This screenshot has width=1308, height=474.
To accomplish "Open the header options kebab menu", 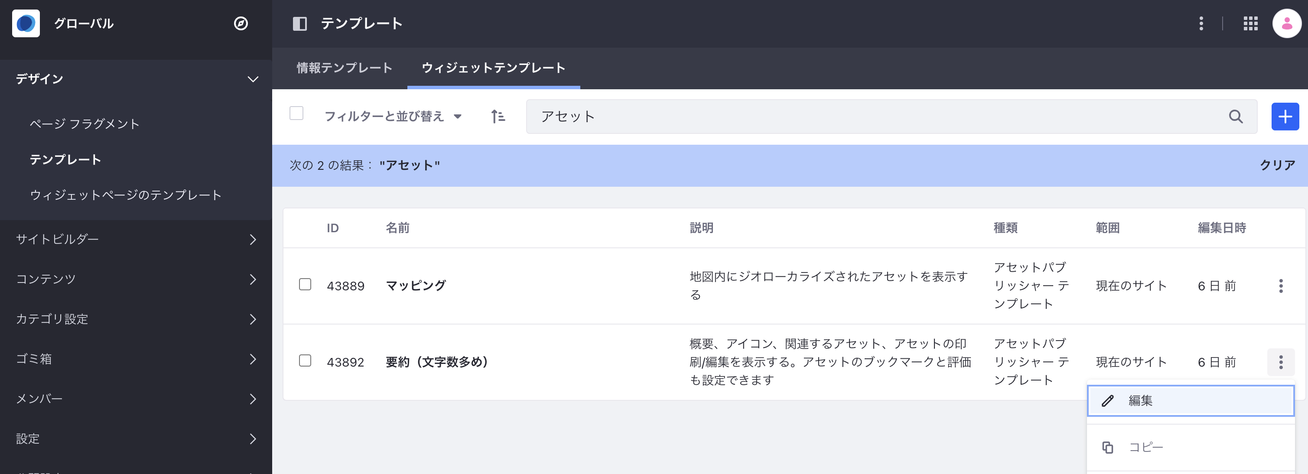I will (1201, 23).
